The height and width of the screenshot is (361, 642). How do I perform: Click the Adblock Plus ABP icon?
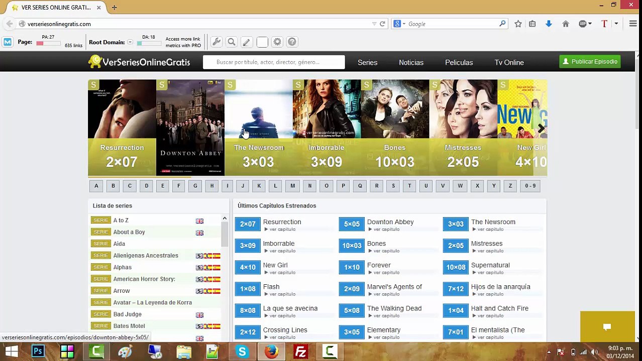pos(582,24)
